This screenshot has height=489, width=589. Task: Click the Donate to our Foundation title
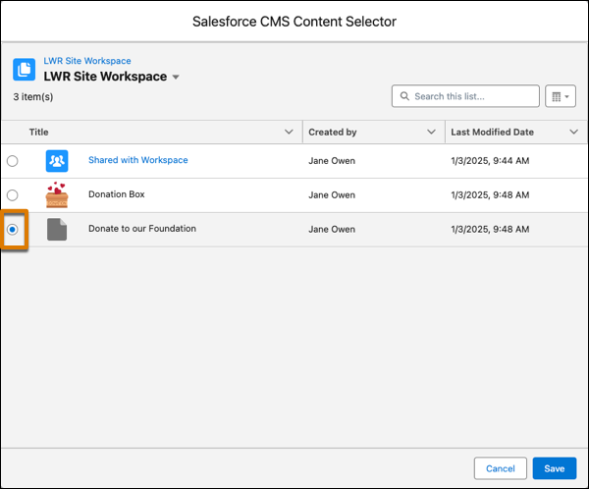(142, 229)
